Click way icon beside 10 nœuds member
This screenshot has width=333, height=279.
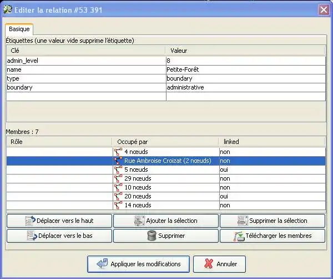click(x=118, y=187)
